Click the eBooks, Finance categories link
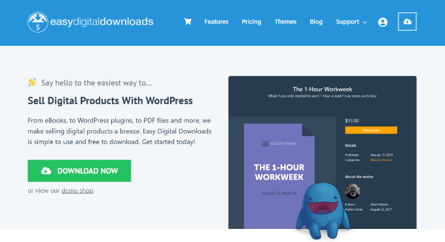This screenshot has height=242, width=445. click(381, 160)
